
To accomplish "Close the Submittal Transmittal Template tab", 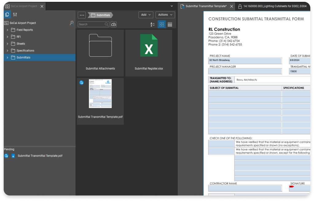I will click(231, 6).
